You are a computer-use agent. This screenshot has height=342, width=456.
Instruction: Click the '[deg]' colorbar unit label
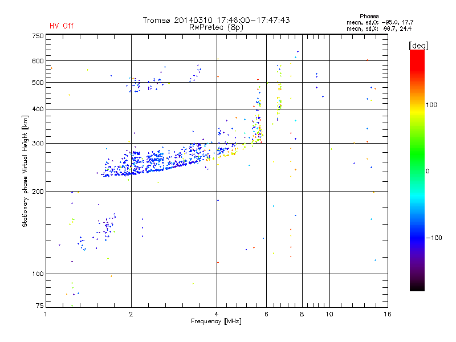418,46
